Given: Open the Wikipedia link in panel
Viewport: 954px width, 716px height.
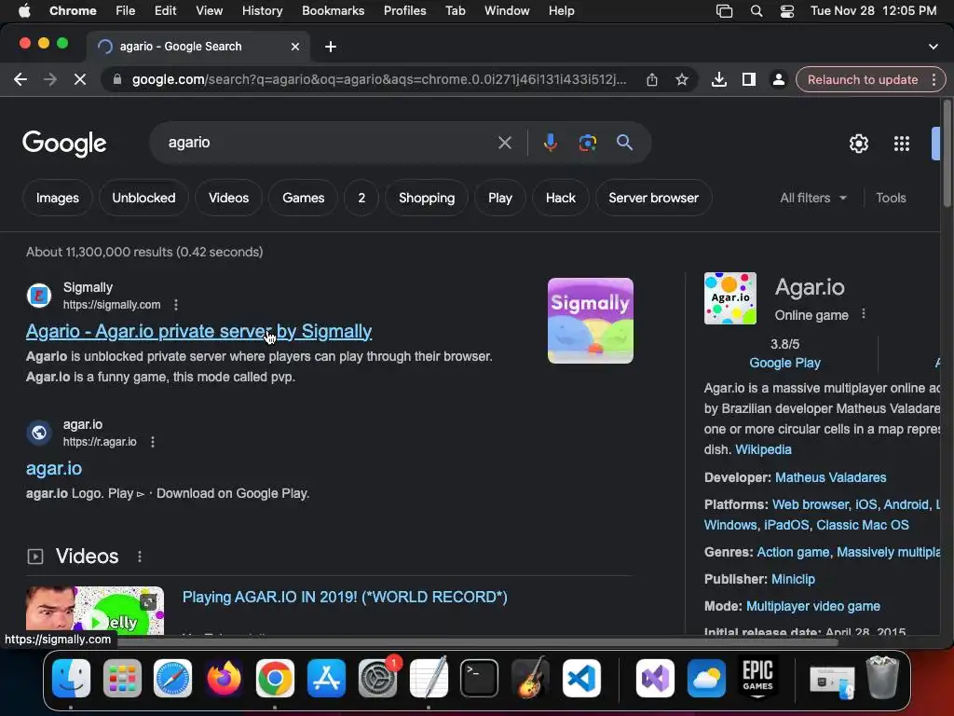Looking at the screenshot, I should [763, 450].
